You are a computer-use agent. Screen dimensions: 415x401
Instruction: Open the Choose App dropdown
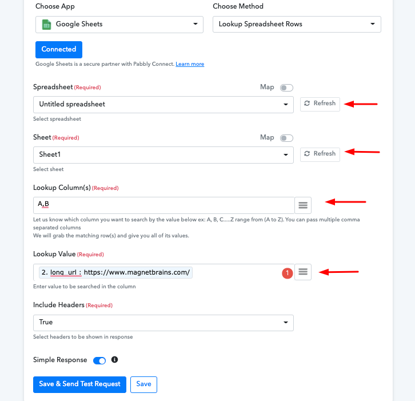click(x=119, y=25)
